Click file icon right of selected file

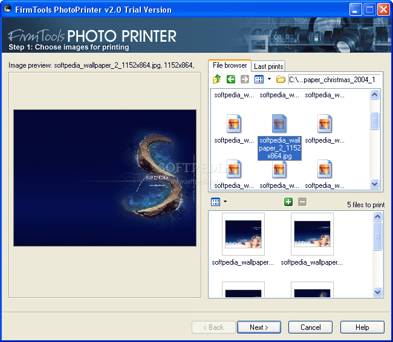point(324,124)
